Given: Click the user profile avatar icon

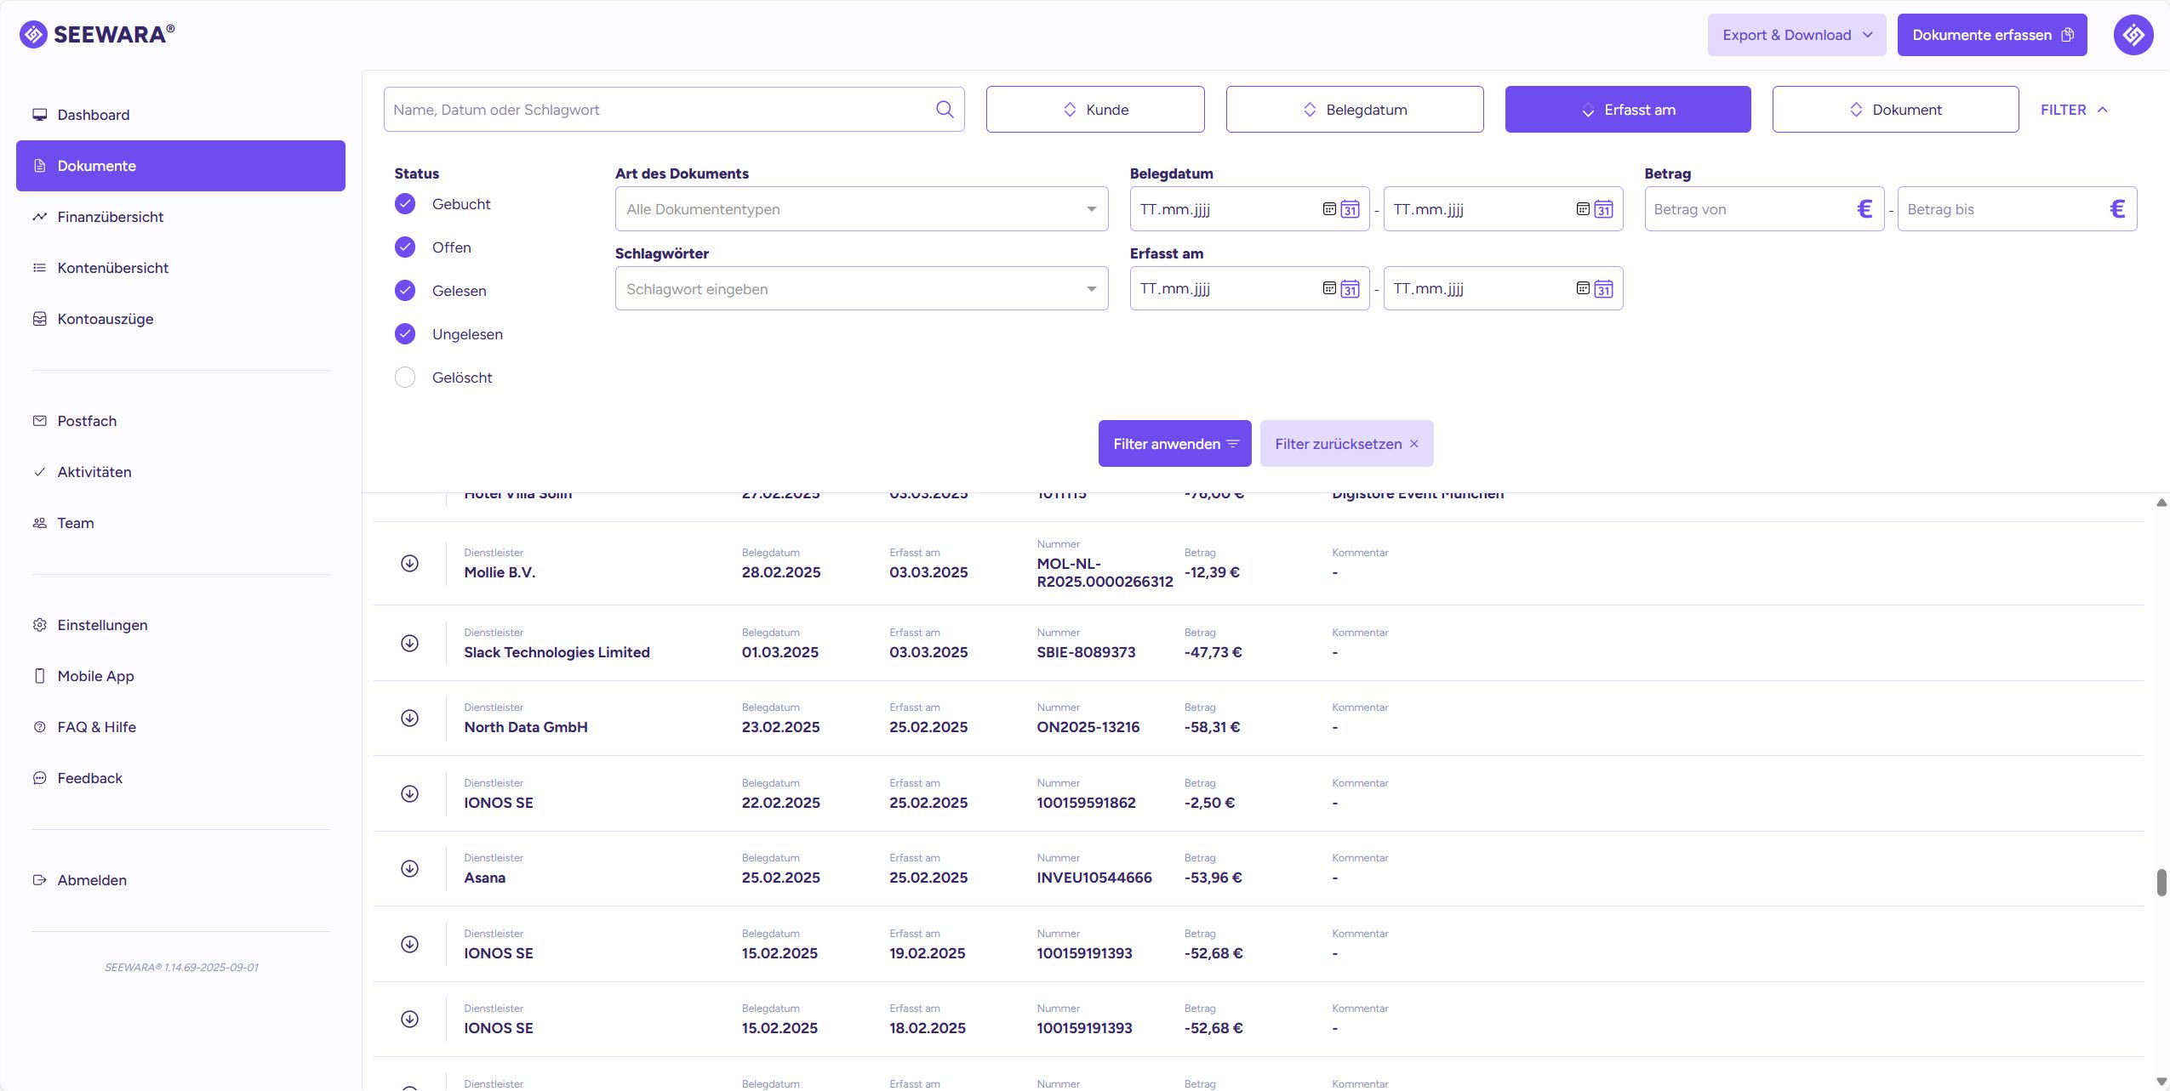Looking at the screenshot, I should (2133, 35).
